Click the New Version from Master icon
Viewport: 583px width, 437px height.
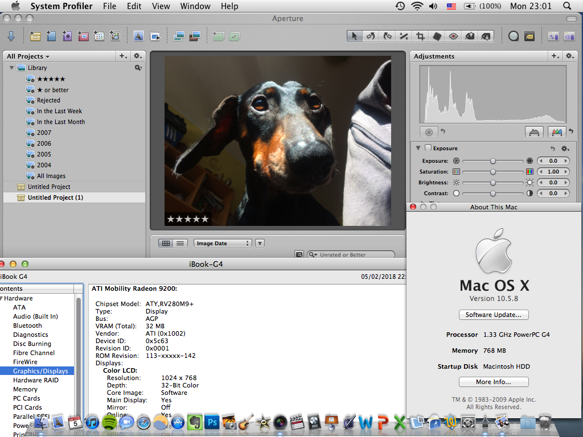(x=195, y=36)
